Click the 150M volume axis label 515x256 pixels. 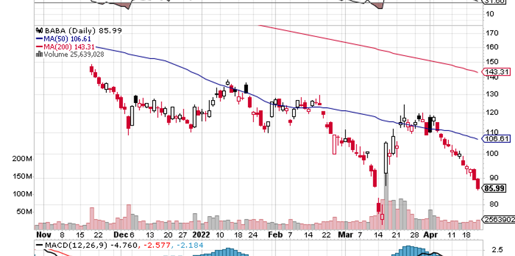(x=22, y=177)
